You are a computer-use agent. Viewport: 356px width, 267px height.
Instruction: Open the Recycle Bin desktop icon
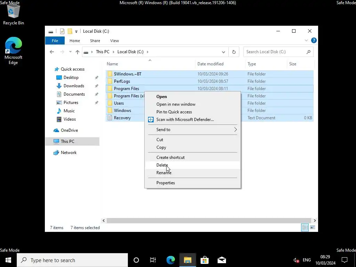pos(14,15)
